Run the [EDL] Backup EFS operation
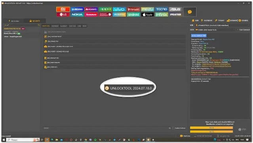The height and width of the screenshot is (143, 253). pos(115,58)
